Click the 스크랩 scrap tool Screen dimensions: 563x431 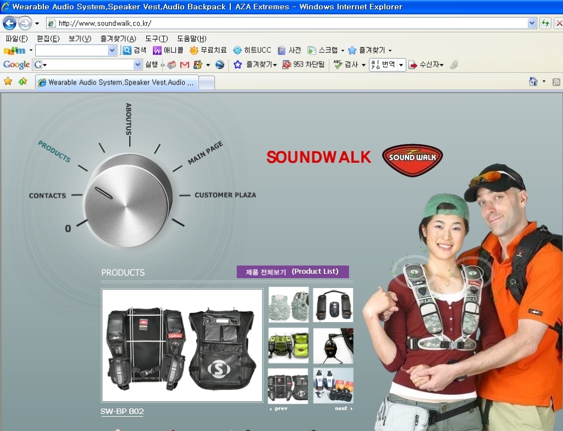pyautogui.click(x=322, y=50)
